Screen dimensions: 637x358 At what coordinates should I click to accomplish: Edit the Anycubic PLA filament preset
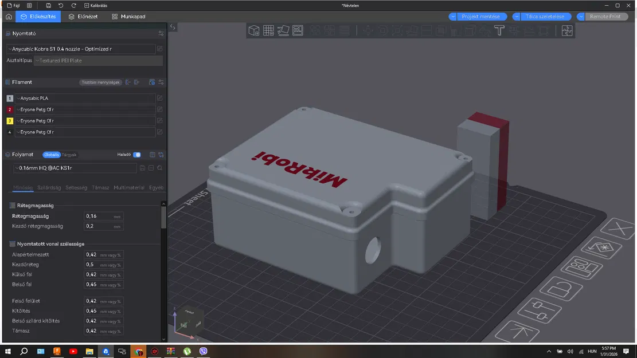160,98
